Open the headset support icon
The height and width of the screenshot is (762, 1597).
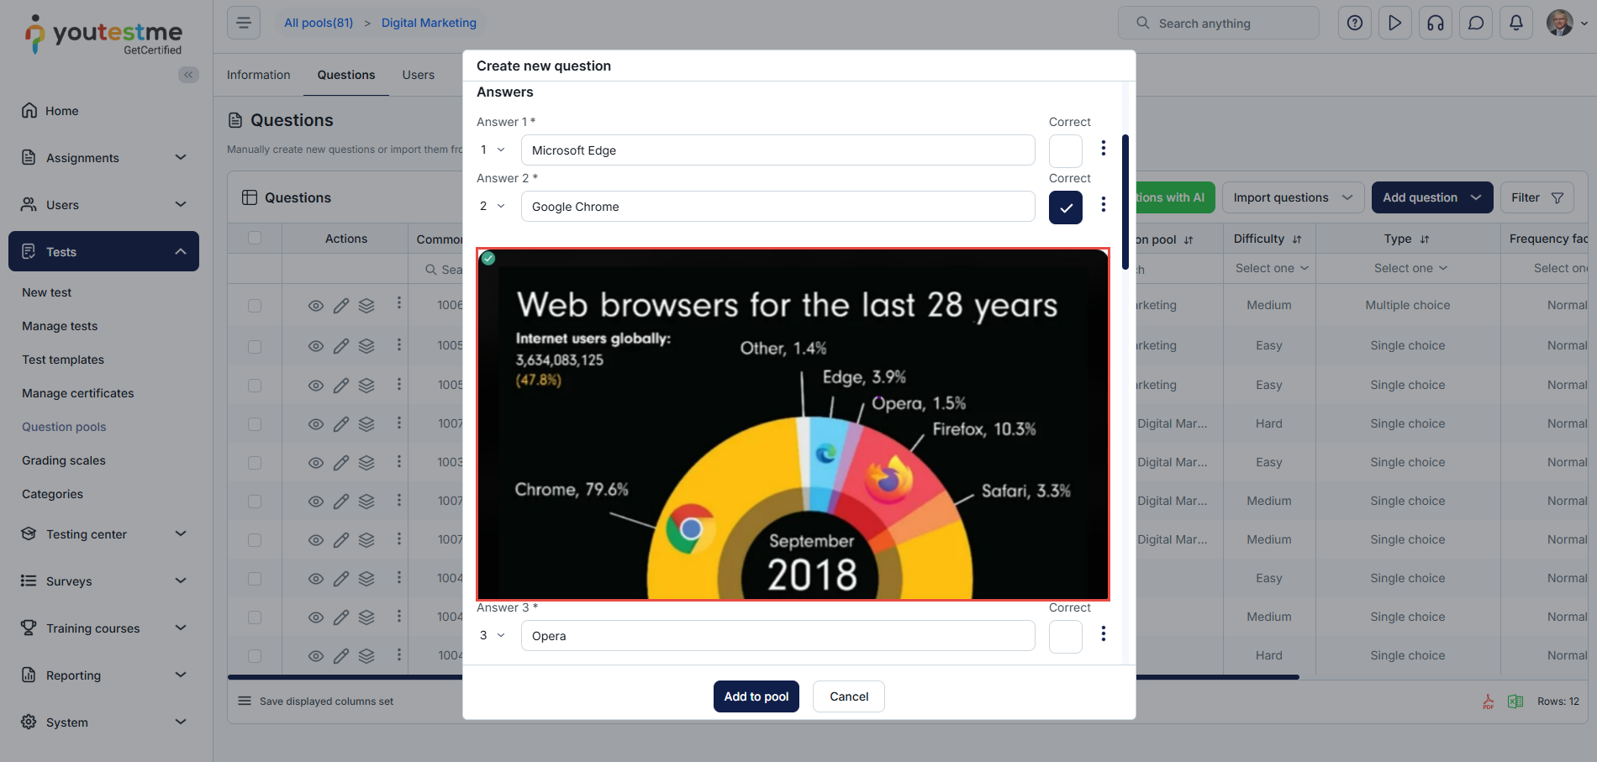(x=1436, y=23)
